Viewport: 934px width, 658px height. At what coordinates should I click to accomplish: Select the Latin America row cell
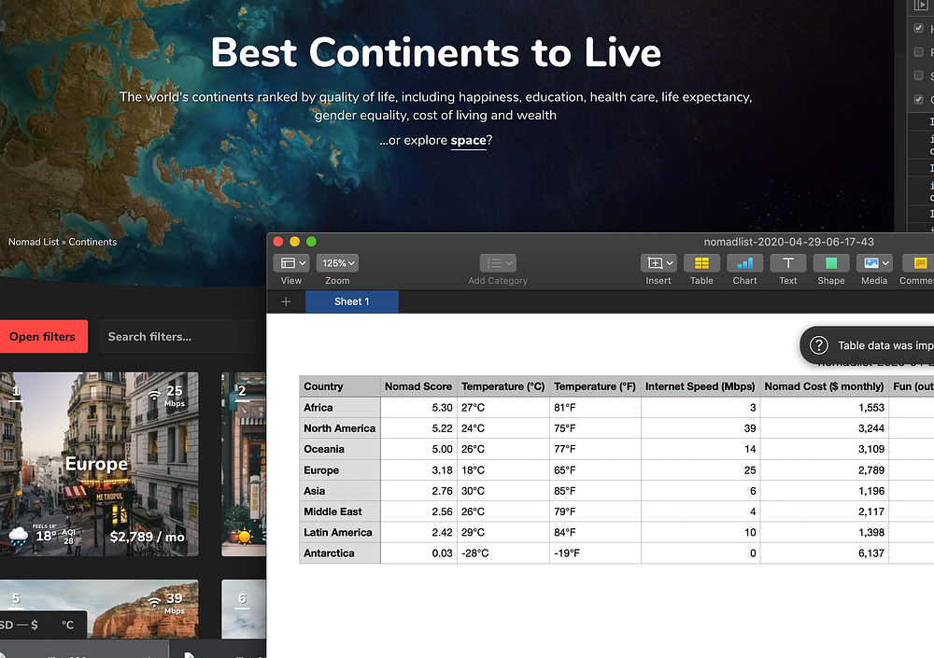pyautogui.click(x=340, y=532)
